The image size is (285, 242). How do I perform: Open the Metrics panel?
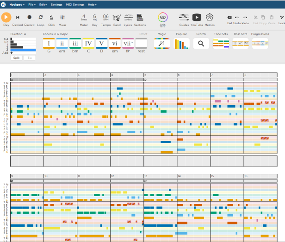210,17
